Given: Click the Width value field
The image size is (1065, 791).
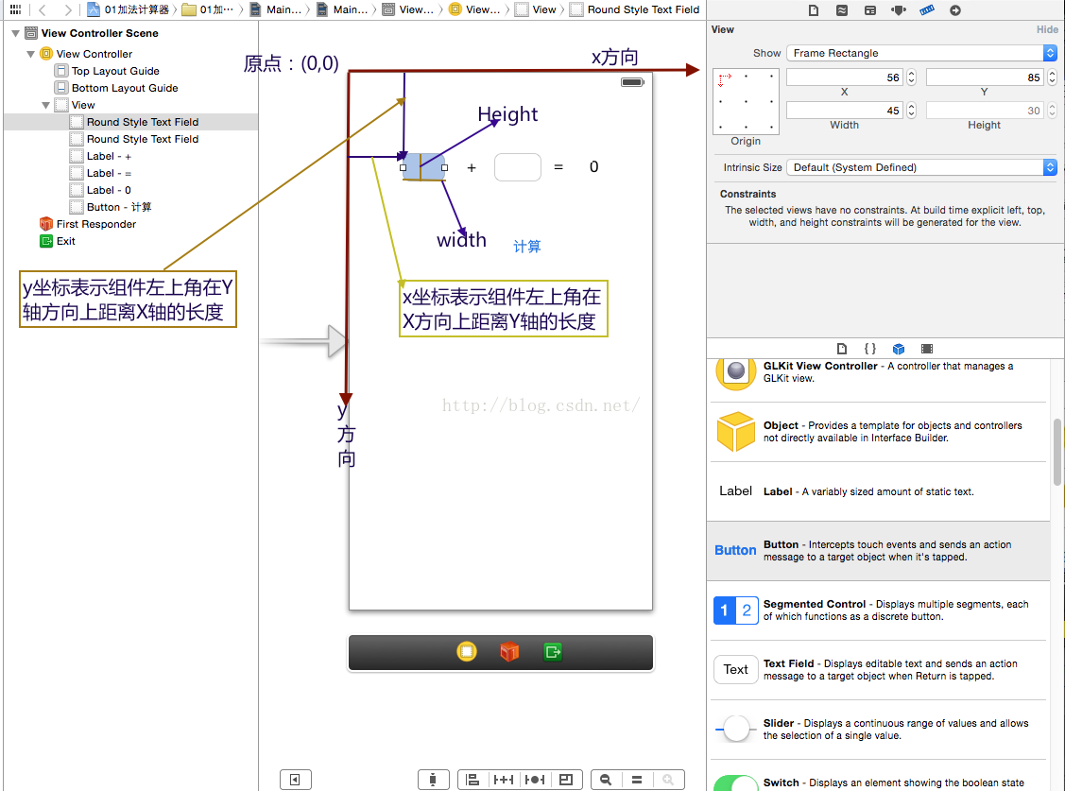Looking at the screenshot, I should click(845, 110).
